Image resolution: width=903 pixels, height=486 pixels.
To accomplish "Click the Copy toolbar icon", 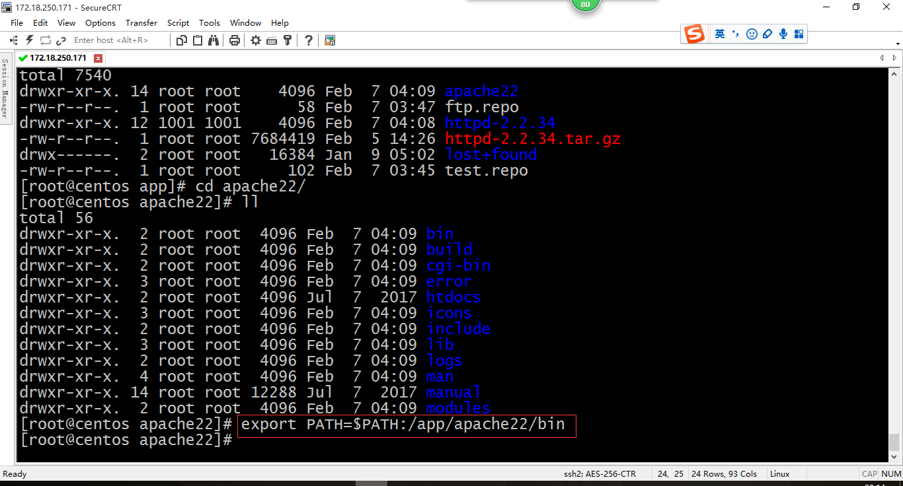I will click(182, 40).
